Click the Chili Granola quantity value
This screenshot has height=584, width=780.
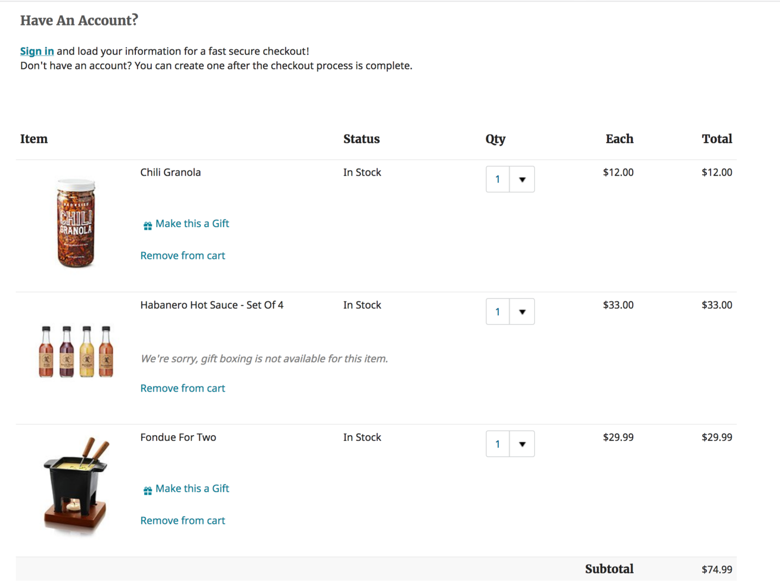pyautogui.click(x=498, y=179)
